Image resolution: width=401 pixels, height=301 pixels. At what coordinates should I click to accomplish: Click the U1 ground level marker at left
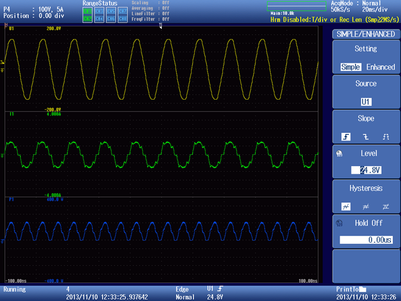tap(3, 70)
